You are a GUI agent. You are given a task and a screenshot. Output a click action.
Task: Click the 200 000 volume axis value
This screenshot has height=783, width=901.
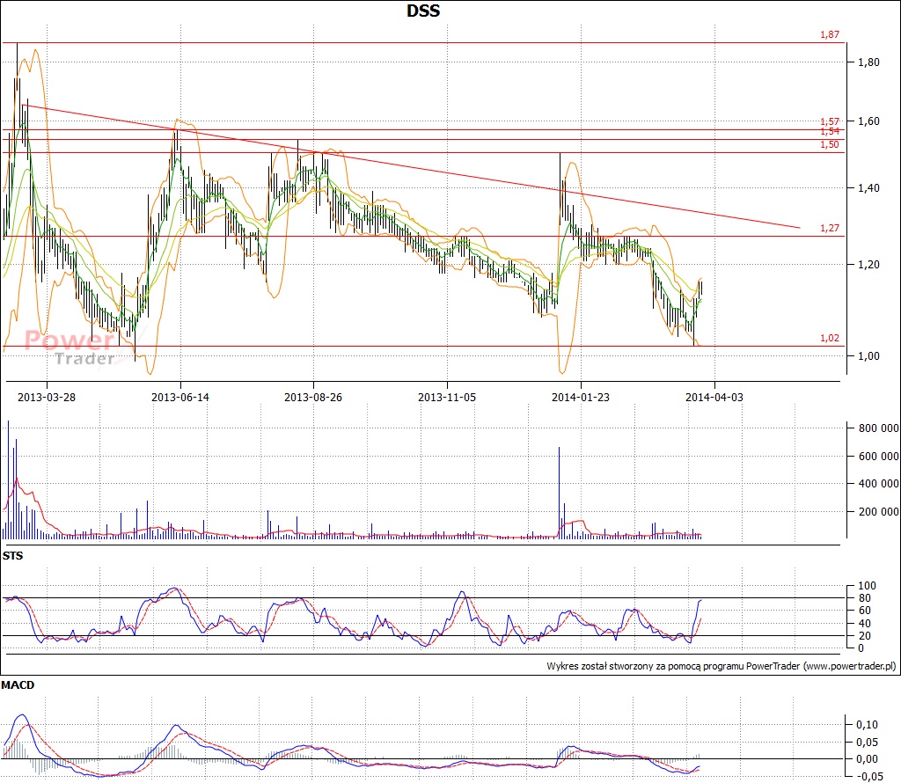pyautogui.click(x=879, y=512)
